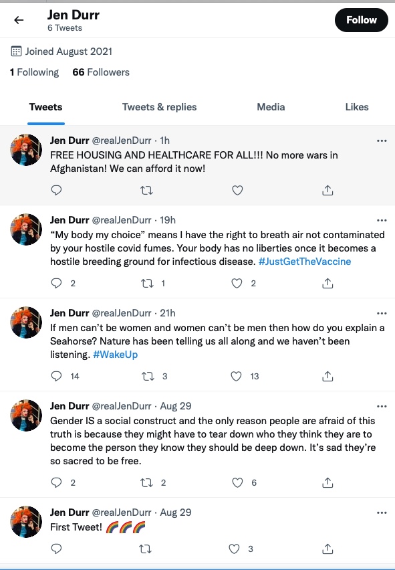
Task: Expand the three-dot menu on First Tweet!
Action: [382, 512]
